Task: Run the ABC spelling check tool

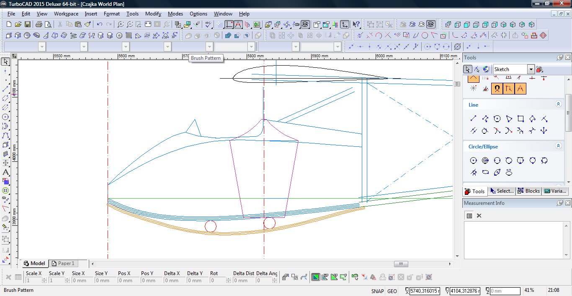Action: click(208, 25)
